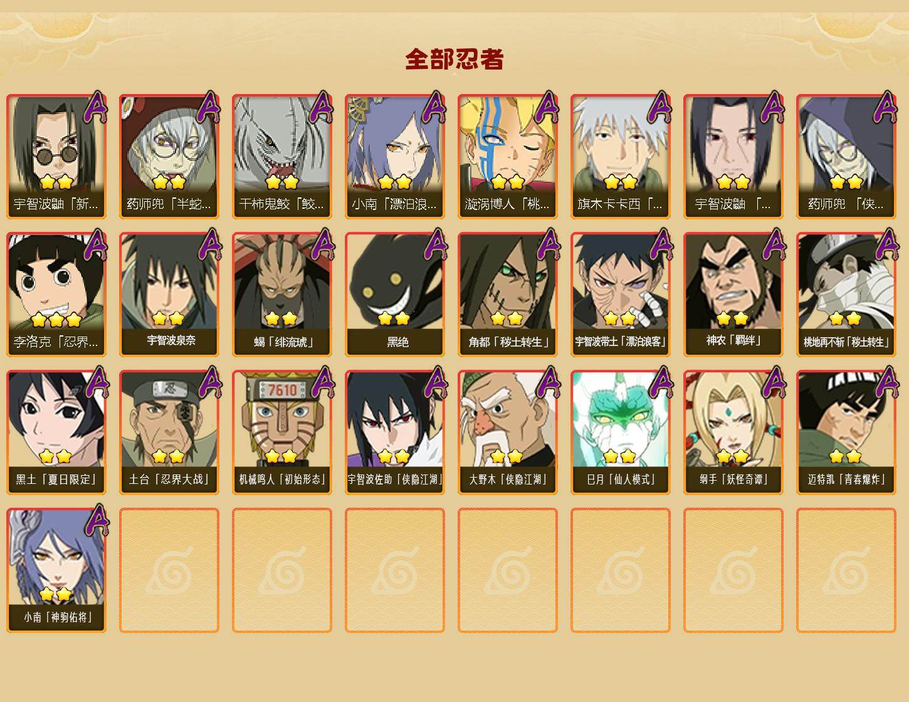Pick the 巳月「仙人模式」 card
Screen dimensions: 909x702
(x=621, y=432)
